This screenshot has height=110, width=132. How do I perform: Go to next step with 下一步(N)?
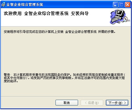[x=117, y=103]
